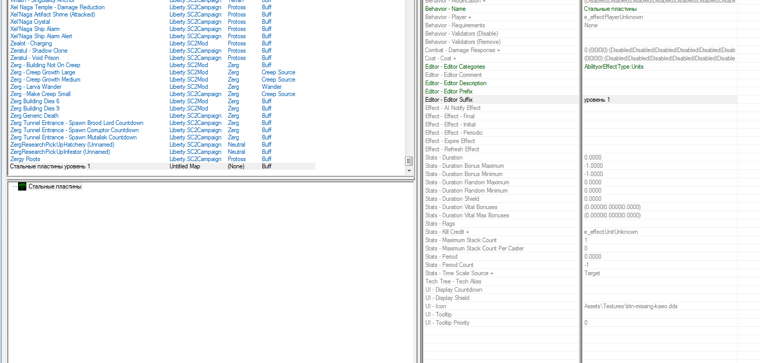Select the 'Zealot - Charging' behavior
The width and height of the screenshot is (760, 363).
click(31, 43)
